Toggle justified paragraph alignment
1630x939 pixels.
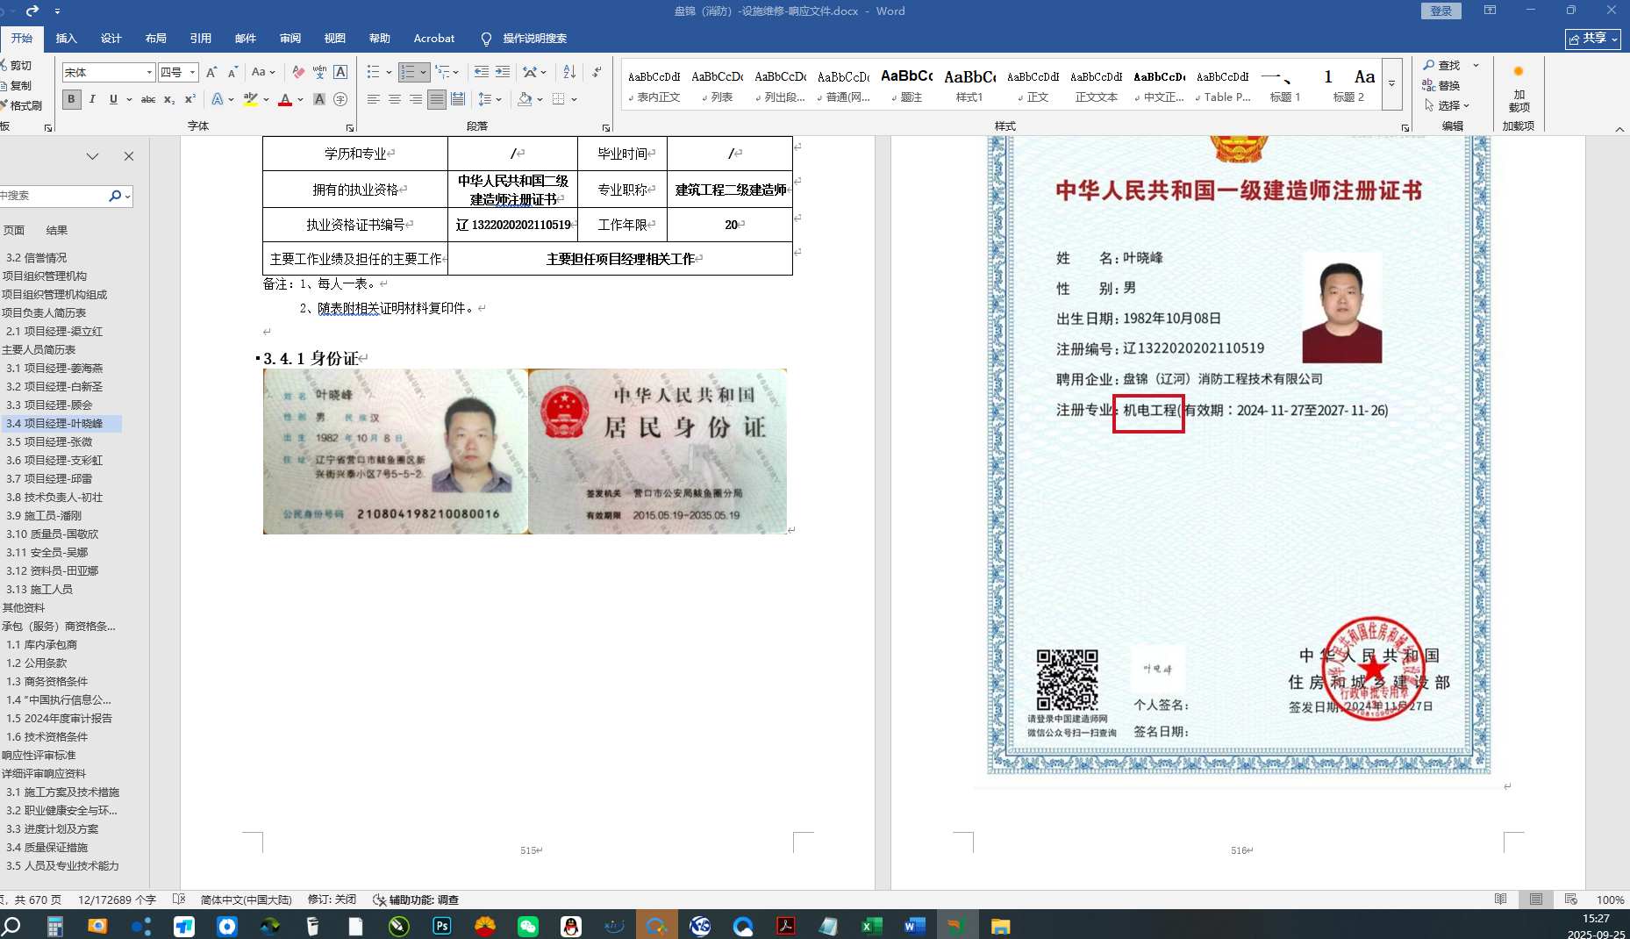click(437, 99)
